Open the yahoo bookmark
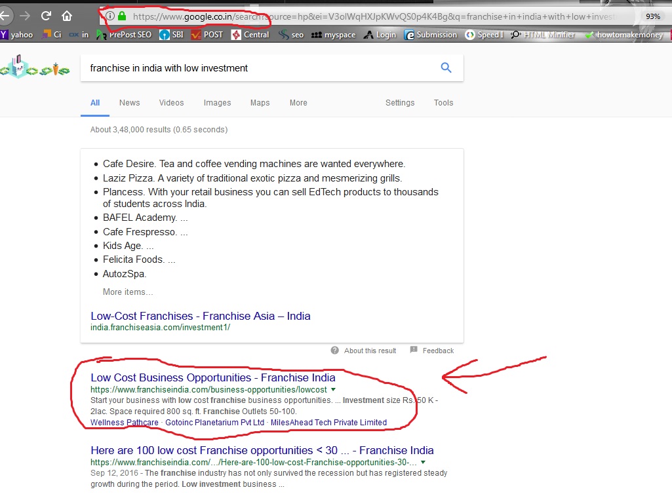Viewport: 672px width, 498px height. click(x=17, y=34)
